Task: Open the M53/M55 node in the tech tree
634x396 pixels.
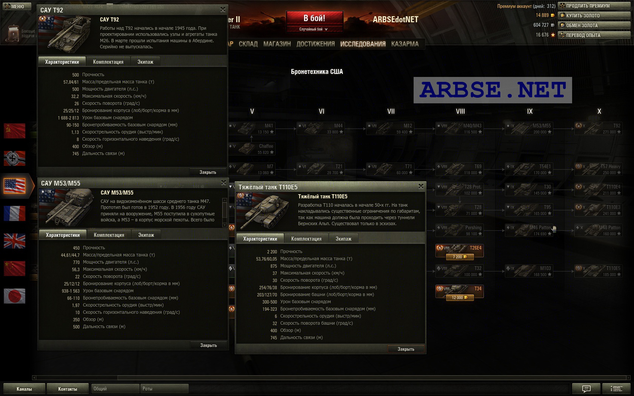Action: click(x=529, y=129)
